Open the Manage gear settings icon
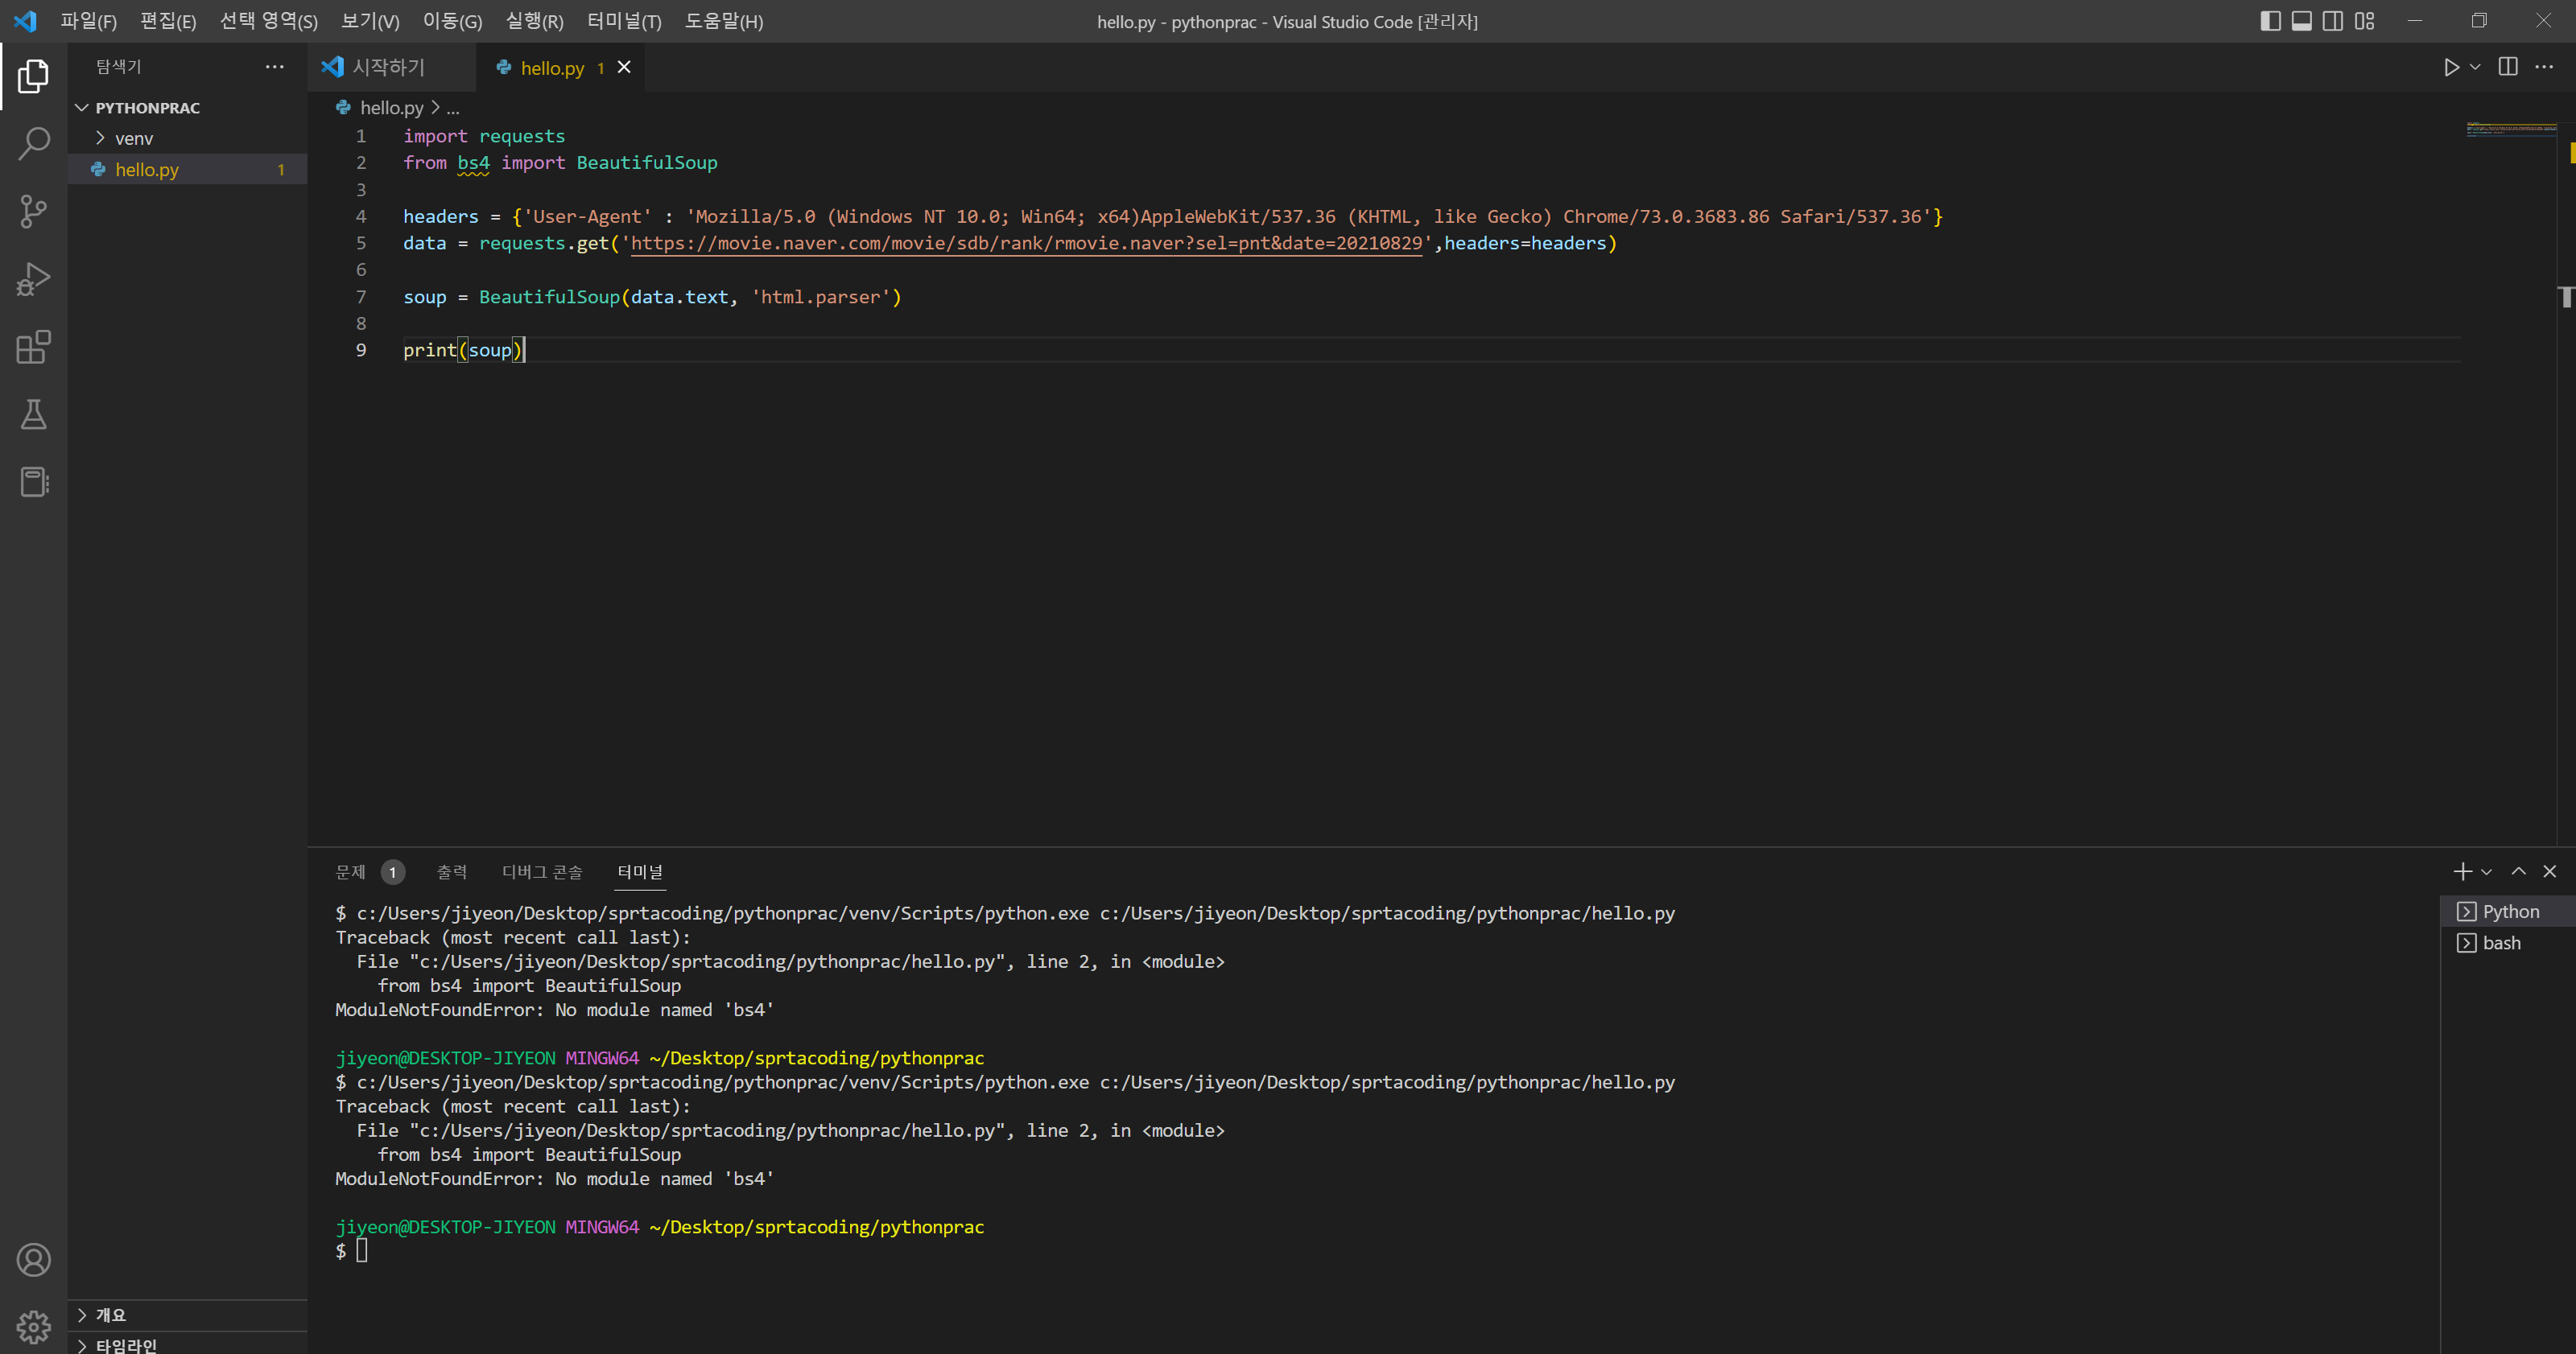 click(33, 1327)
